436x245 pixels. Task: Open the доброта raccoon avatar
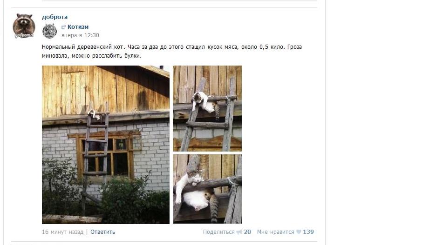click(24, 26)
